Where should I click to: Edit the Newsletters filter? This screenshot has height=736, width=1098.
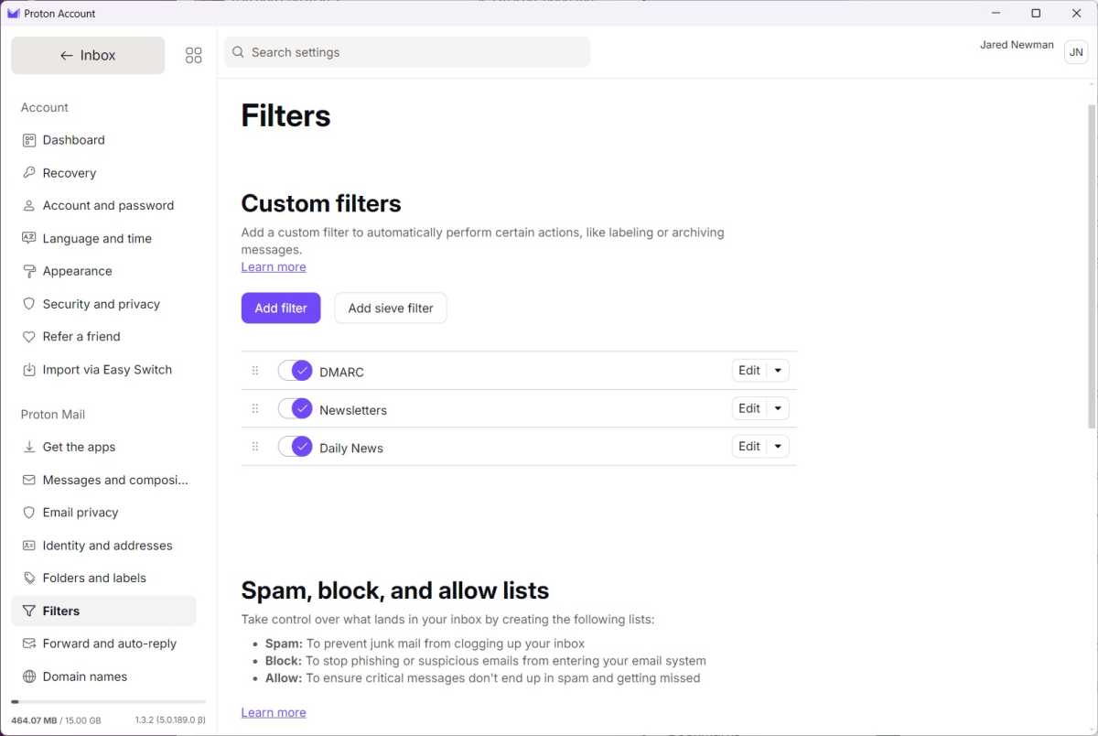[x=749, y=408]
